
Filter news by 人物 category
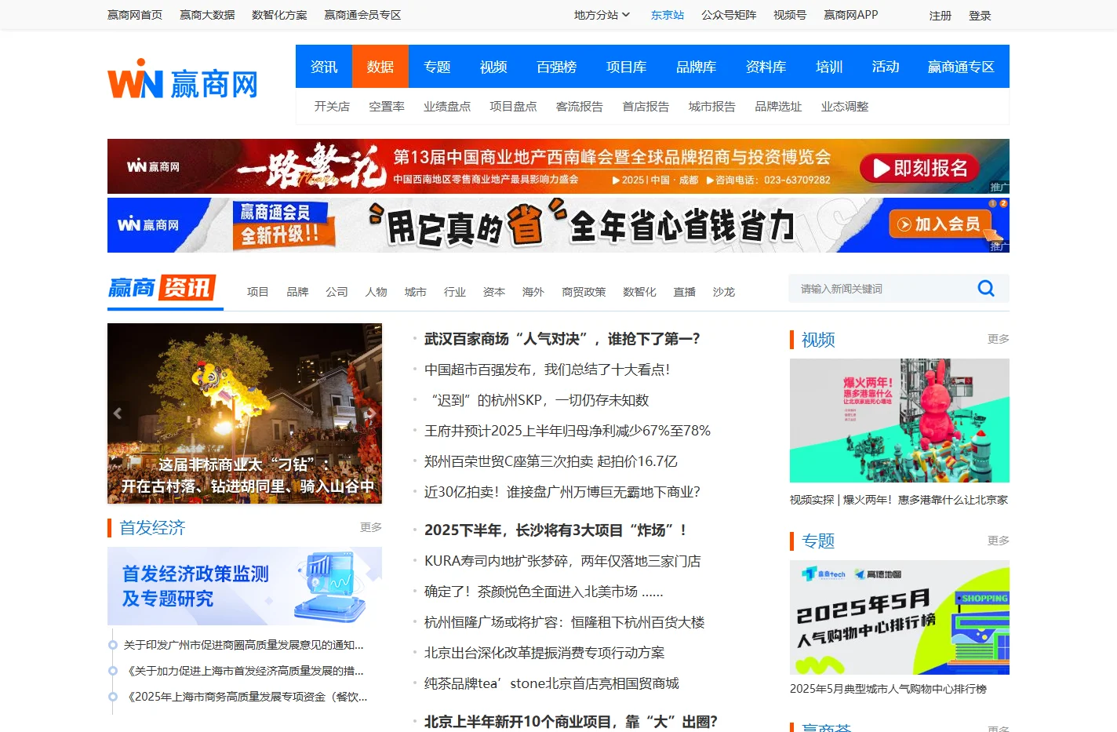pyautogui.click(x=376, y=292)
